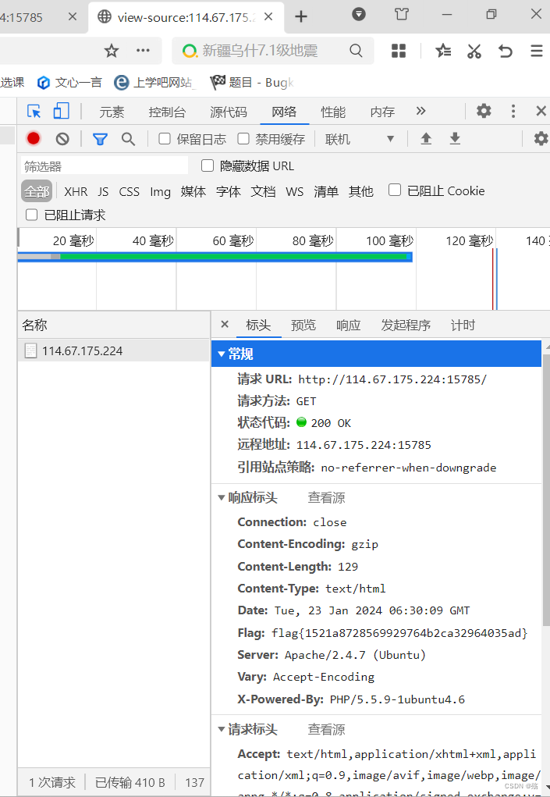The height and width of the screenshot is (797, 550).
Task: Switch to the 元素 DevTools tab
Action: coord(112,112)
